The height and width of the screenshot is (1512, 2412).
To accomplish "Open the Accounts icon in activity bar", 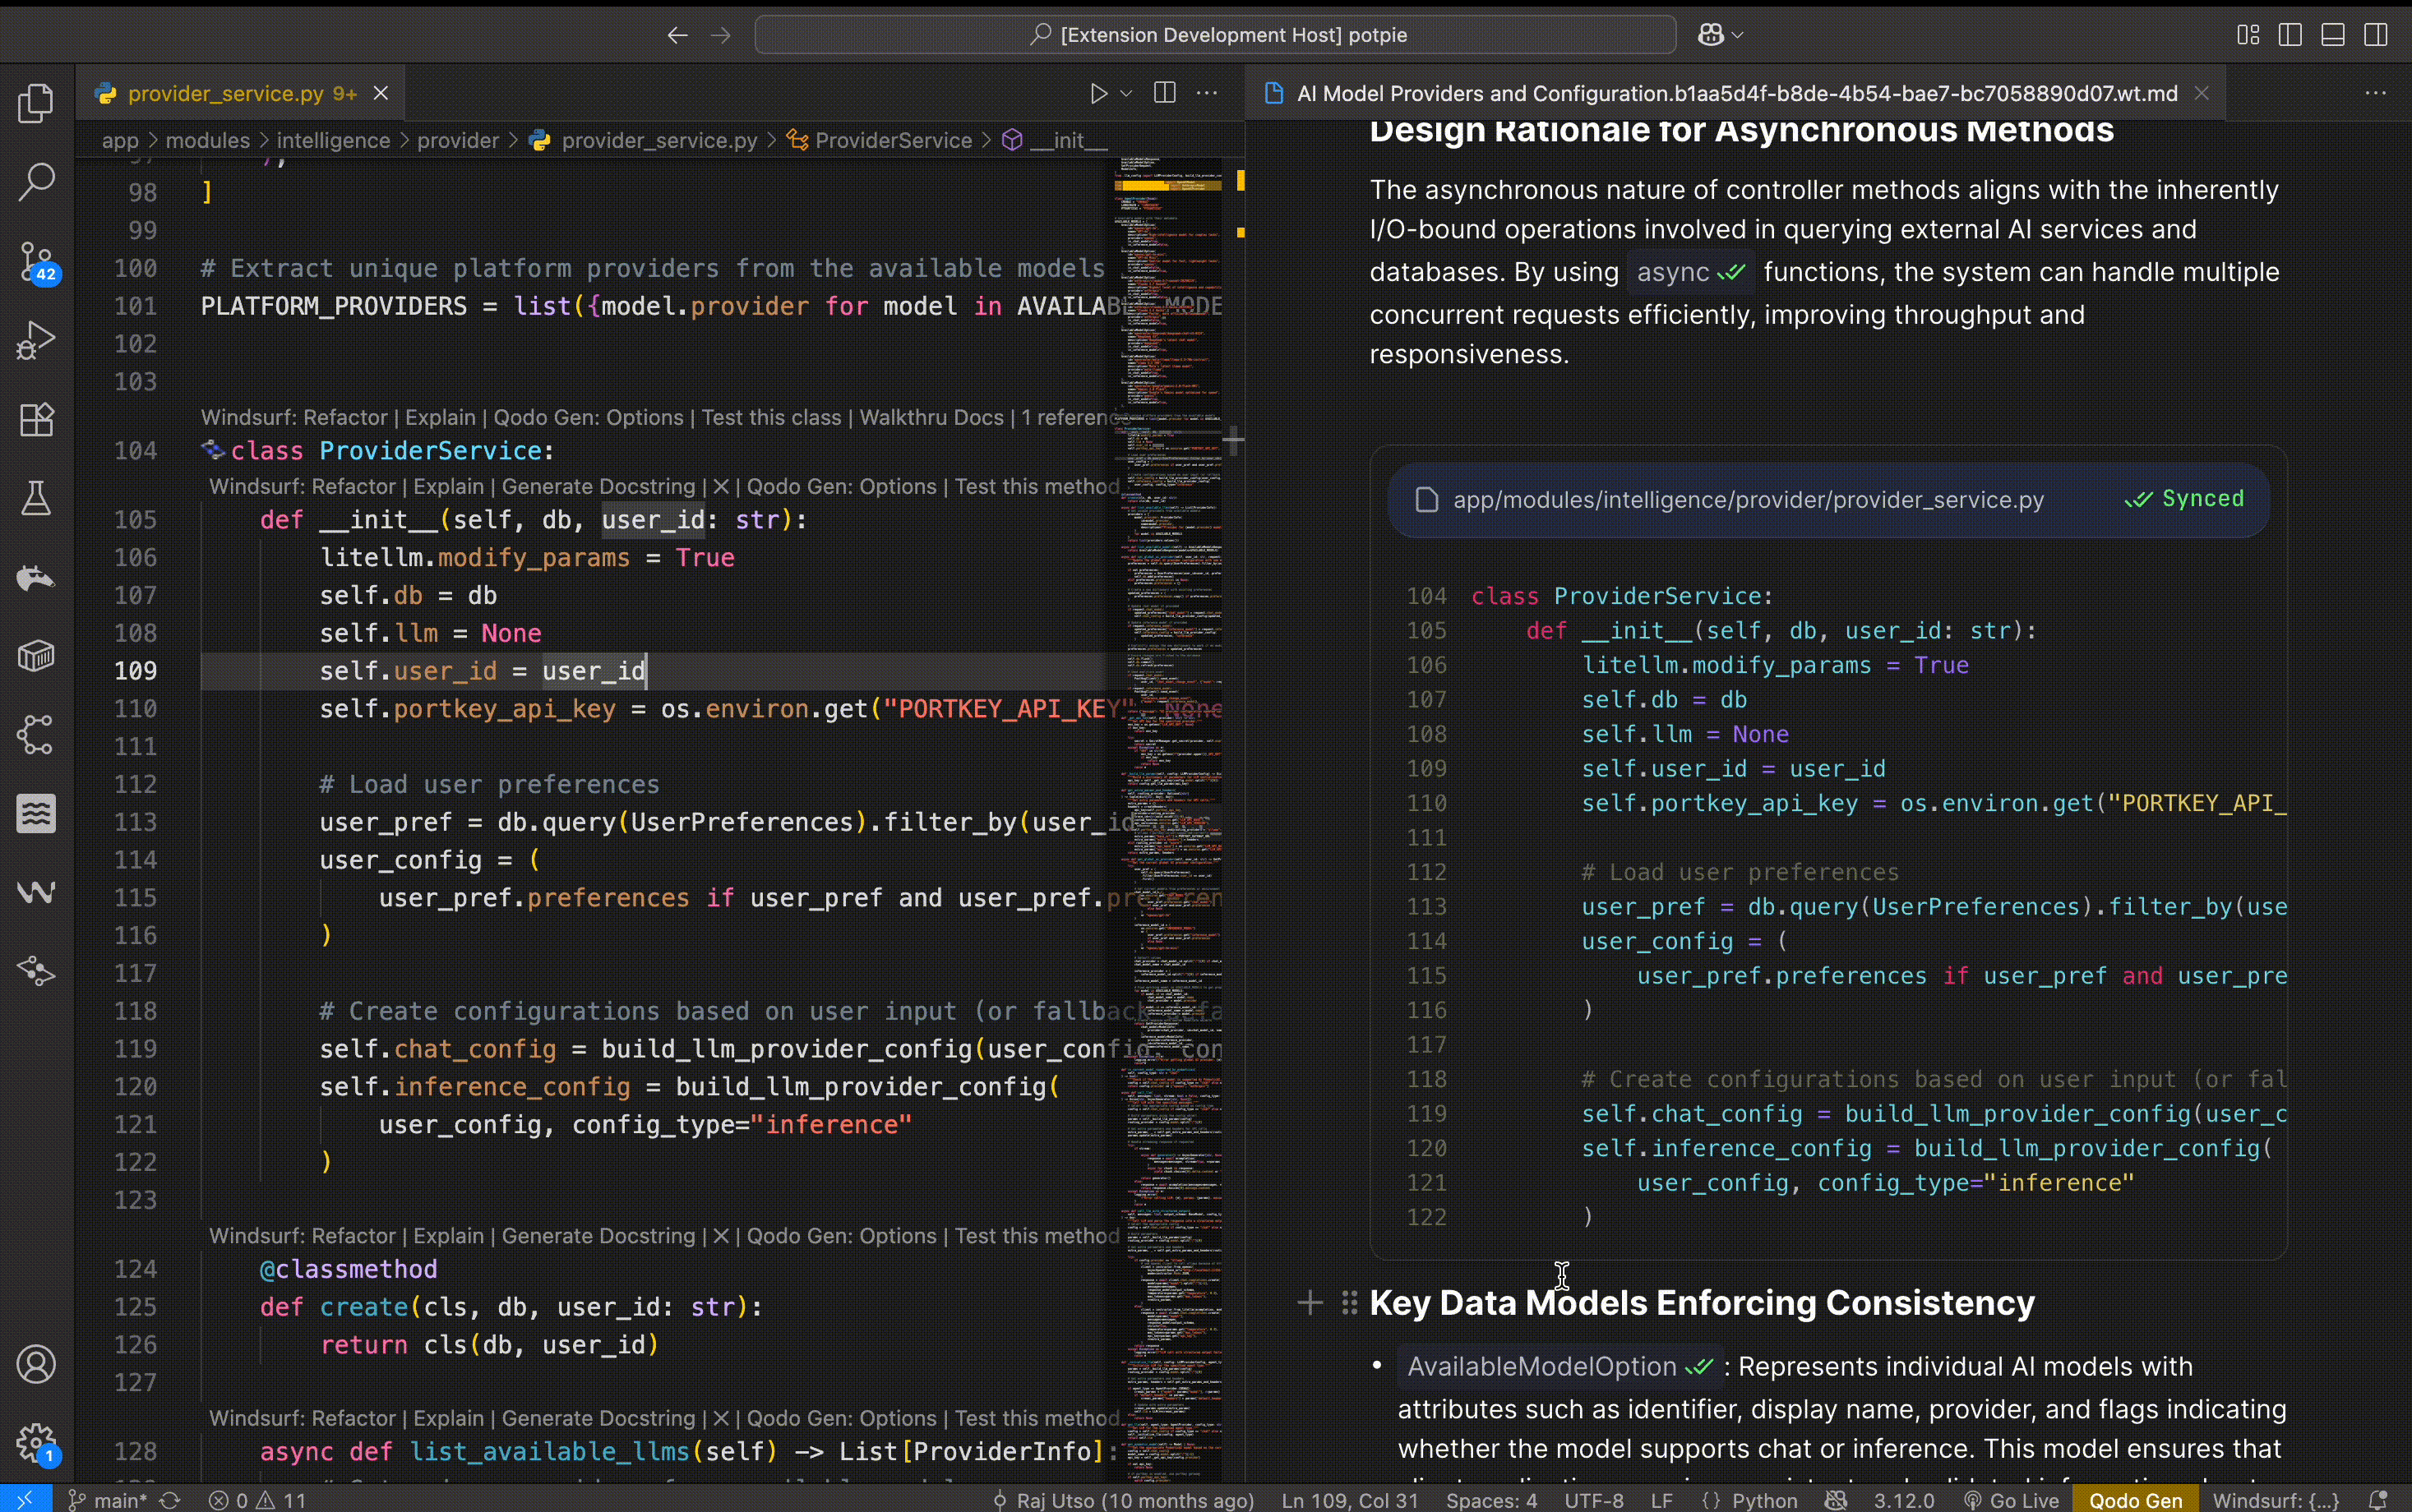I will (36, 1365).
